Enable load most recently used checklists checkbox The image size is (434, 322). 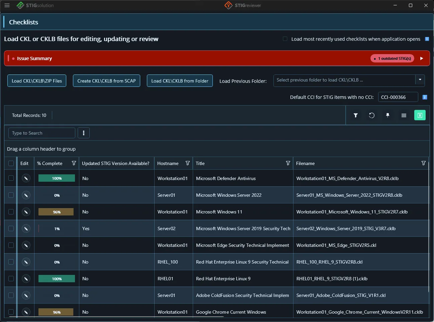285,39
